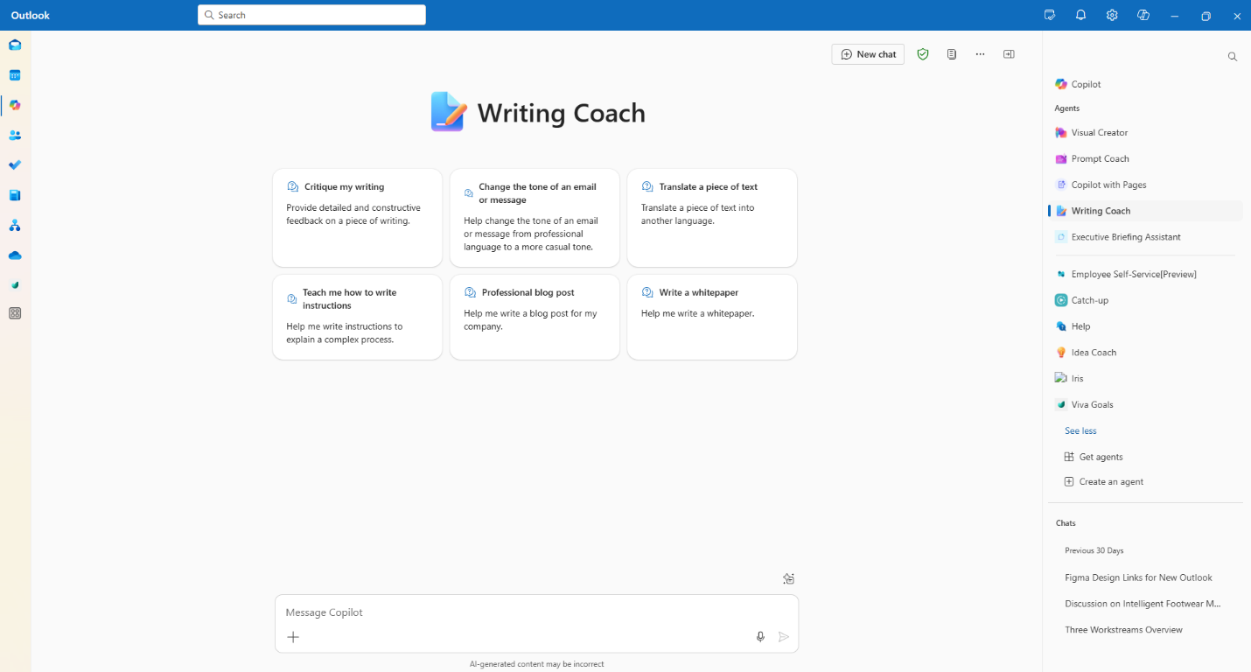Screen dimensions: 1251x672
Task: Open the more options ellipsis menu
Action: [x=981, y=54]
